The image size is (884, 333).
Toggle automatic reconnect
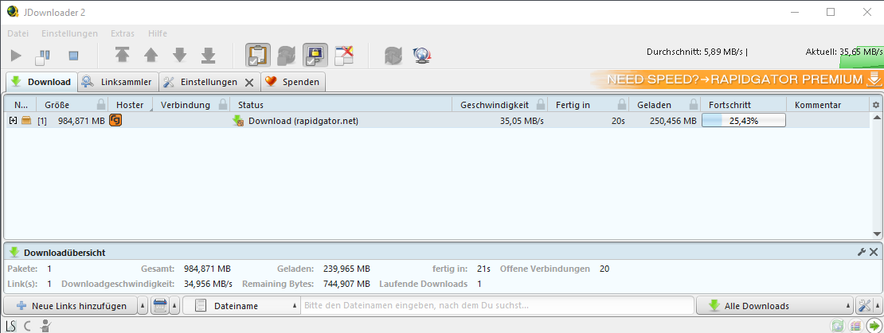coord(287,55)
